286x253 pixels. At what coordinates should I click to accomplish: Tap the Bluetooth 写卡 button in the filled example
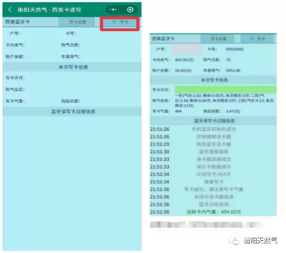click(x=257, y=39)
